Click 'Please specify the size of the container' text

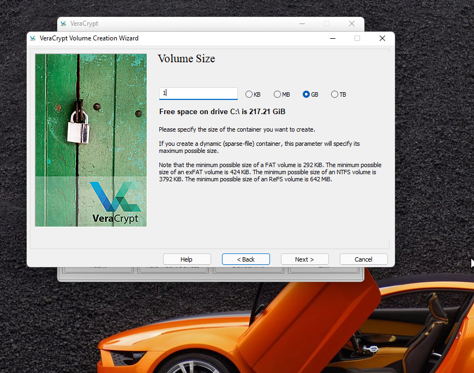[237, 129]
